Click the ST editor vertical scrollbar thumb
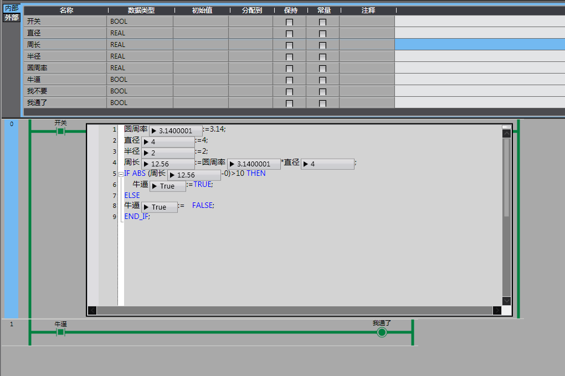The image size is (565, 376). tap(506, 177)
